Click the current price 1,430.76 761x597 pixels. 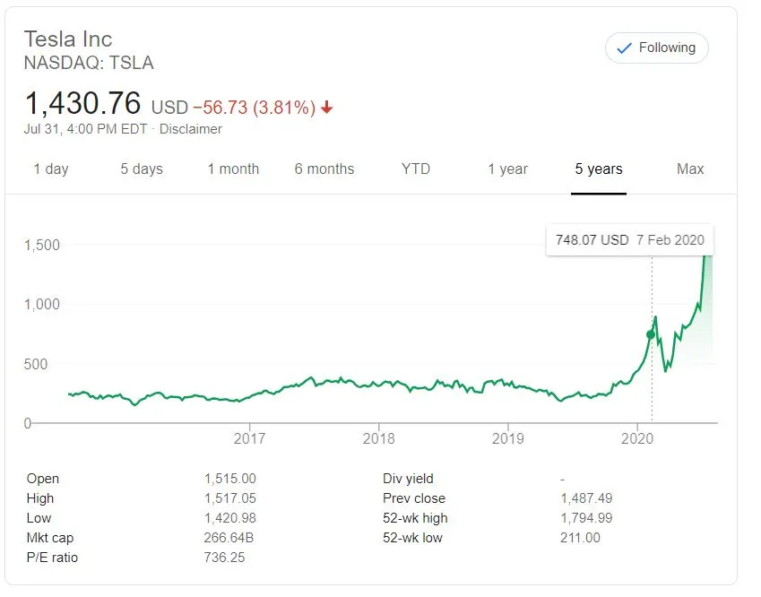(x=82, y=103)
